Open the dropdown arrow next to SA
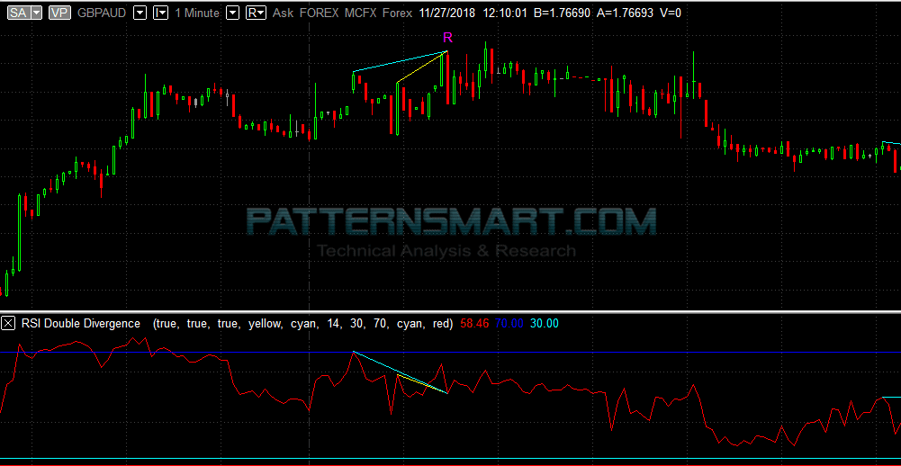The height and width of the screenshot is (466, 901). click(36, 13)
